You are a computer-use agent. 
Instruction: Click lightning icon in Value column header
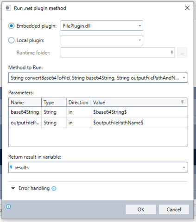(x=183, y=102)
